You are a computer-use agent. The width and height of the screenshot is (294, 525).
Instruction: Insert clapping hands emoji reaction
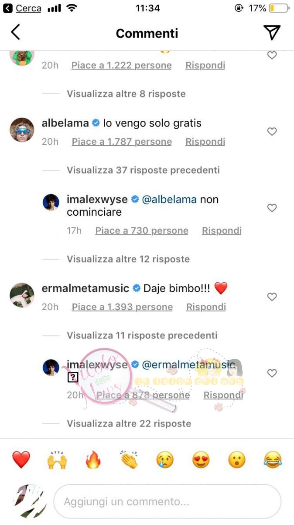pos(129,460)
